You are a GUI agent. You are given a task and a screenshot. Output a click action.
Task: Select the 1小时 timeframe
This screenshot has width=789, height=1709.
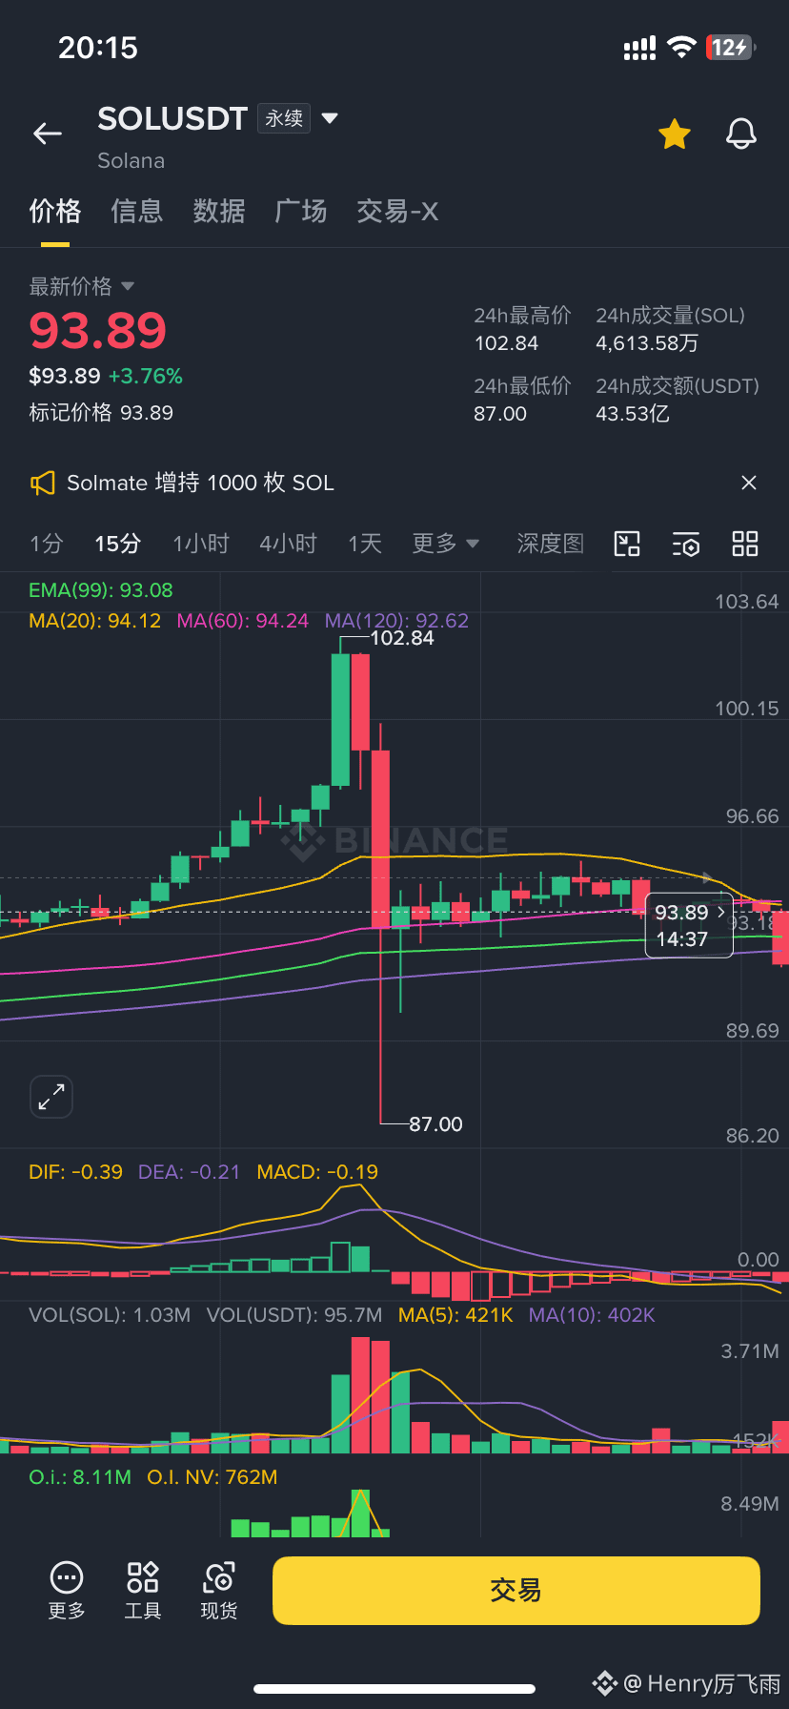(201, 544)
